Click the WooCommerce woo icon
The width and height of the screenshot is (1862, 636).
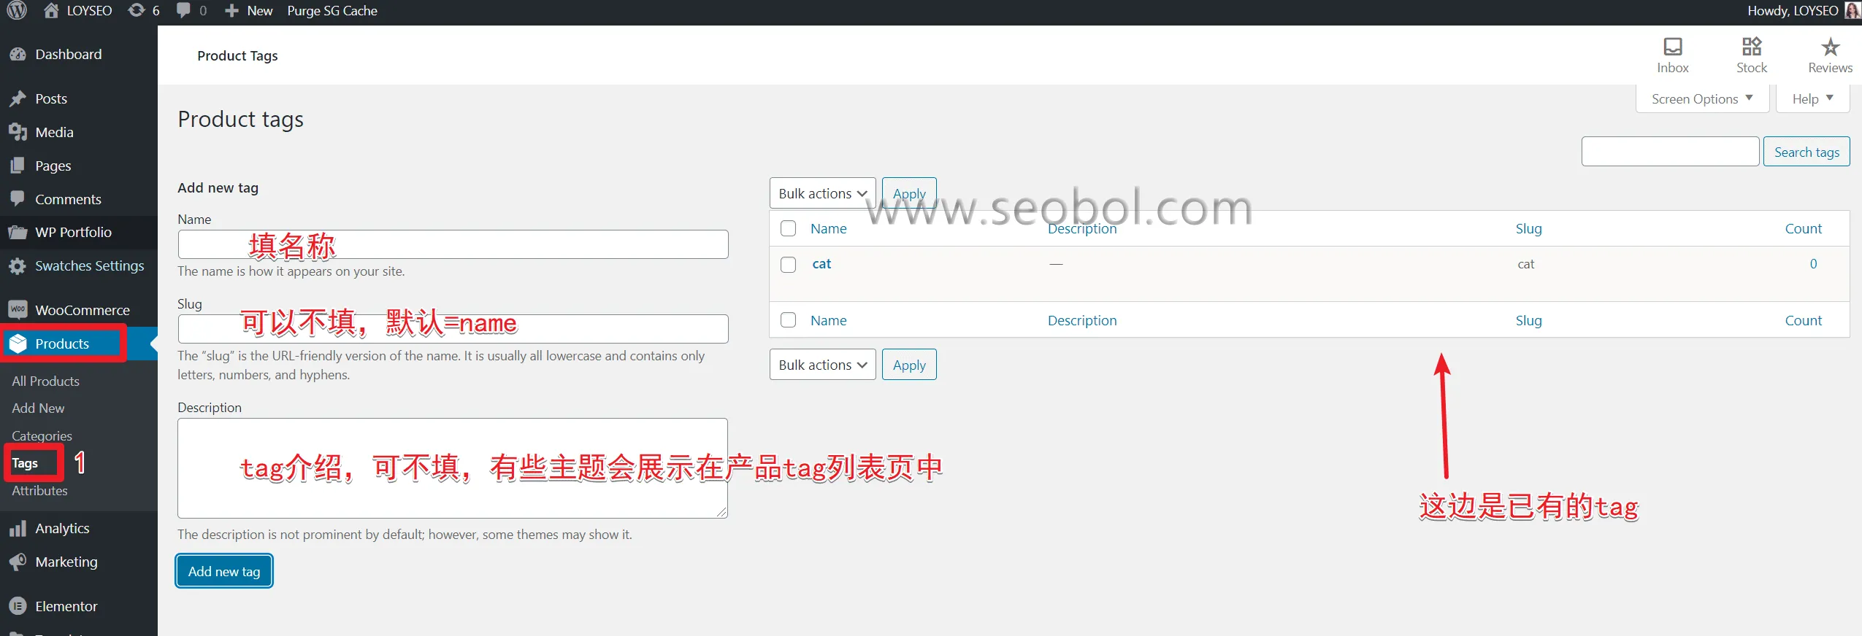pos(18,310)
